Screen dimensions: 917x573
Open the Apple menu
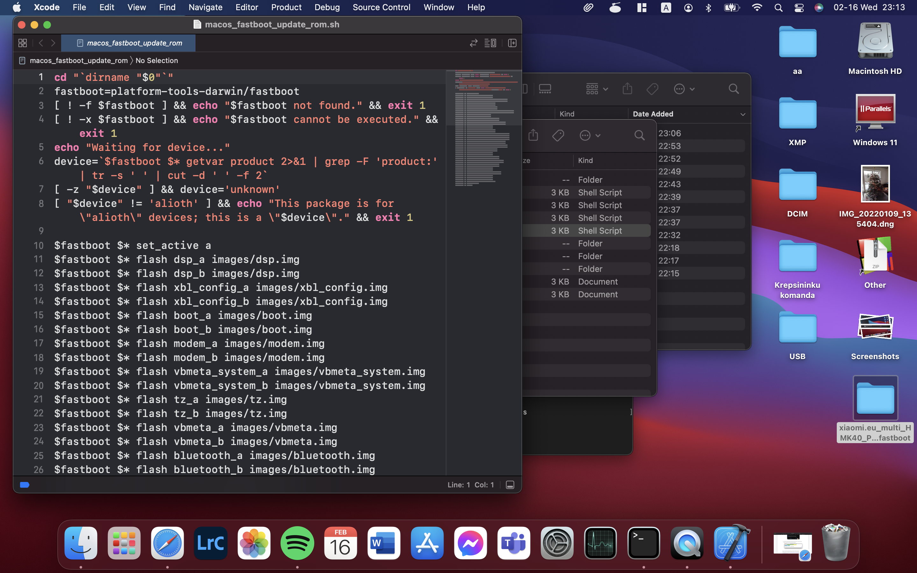17,7
